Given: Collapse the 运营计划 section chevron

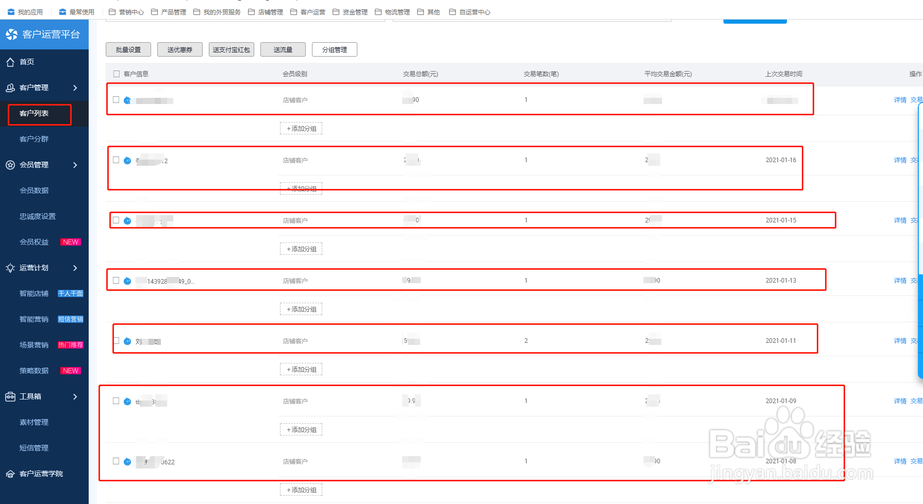Looking at the screenshot, I should tap(75, 268).
